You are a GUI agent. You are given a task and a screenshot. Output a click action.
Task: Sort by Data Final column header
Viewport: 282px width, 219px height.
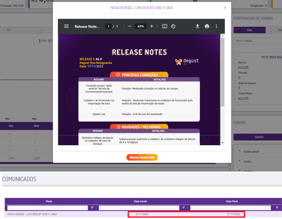tap(232, 201)
